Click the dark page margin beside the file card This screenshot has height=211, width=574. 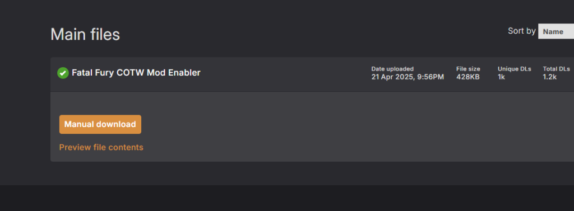[25, 110]
